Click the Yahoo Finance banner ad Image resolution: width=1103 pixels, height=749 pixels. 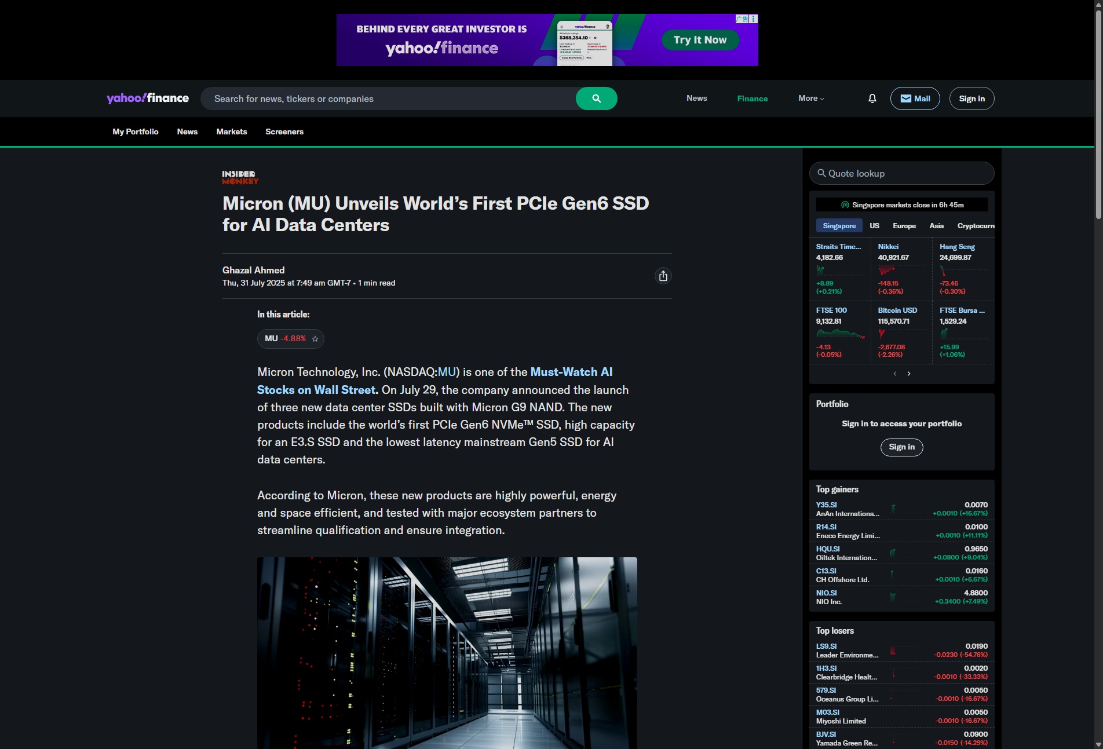pos(547,40)
